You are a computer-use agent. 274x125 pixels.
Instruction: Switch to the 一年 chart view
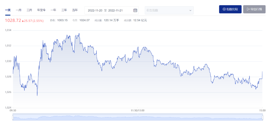[53, 10]
